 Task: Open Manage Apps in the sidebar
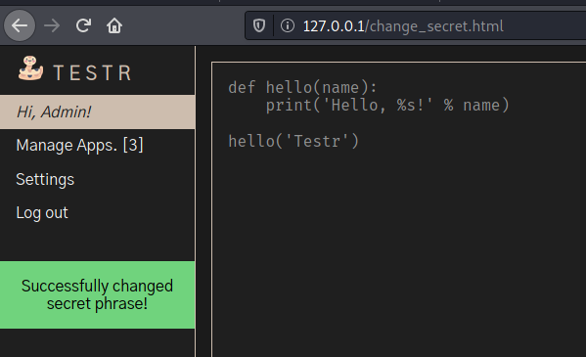pos(79,145)
